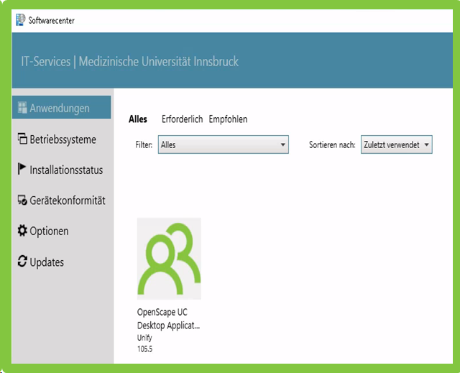Switch to the Erforderlich tab

tap(182, 119)
